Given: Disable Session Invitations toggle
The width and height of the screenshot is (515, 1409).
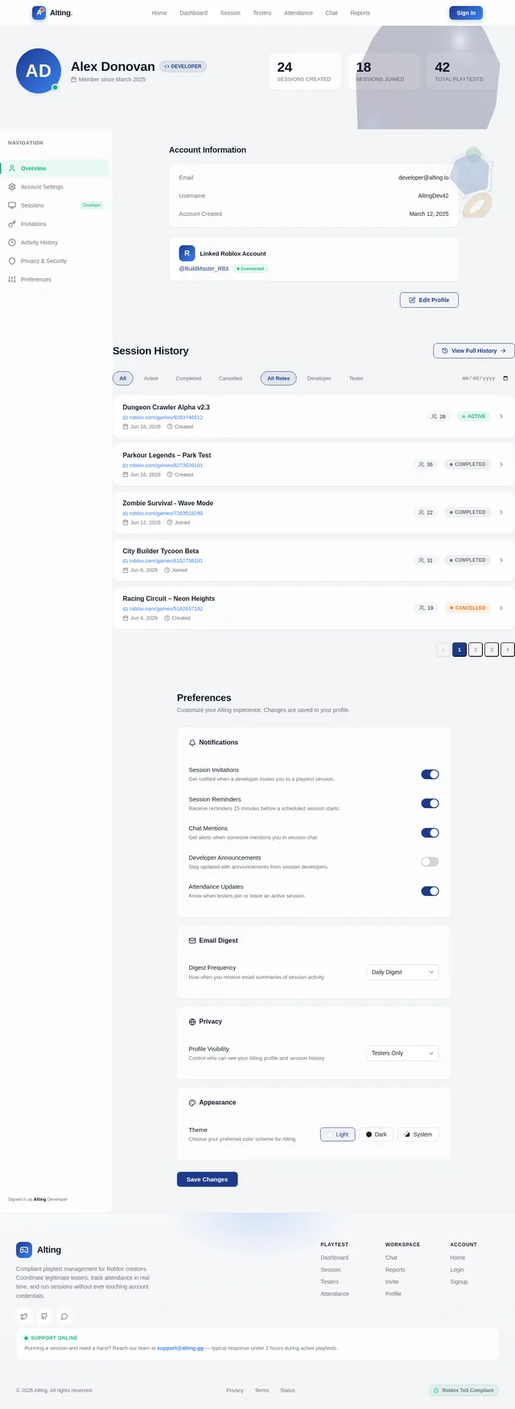Looking at the screenshot, I should click(430, 774).
